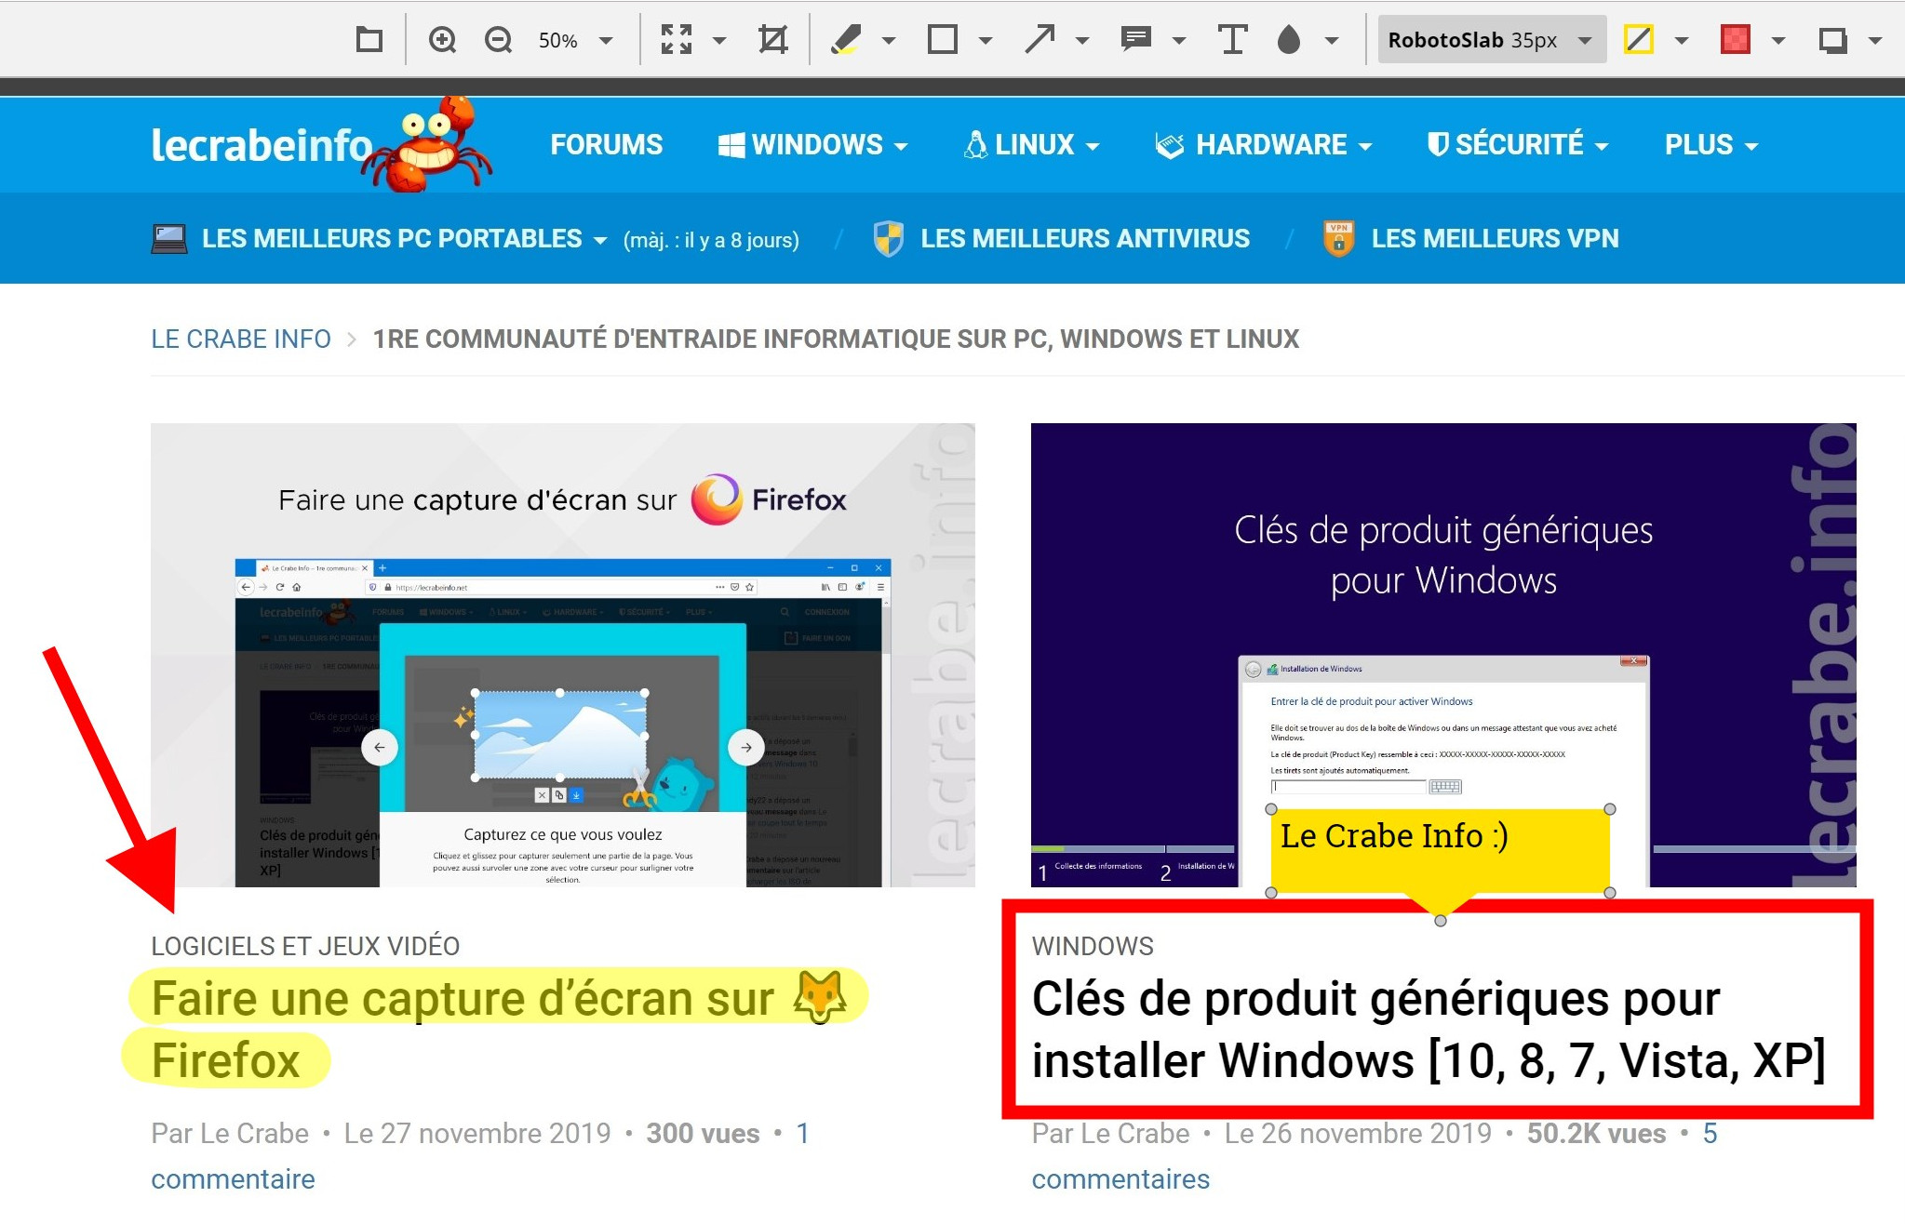Image resolution: width=1905 pixels, height=1224 pixels.
Task: Select the arrow drawing tool
Action: point(1039,40)
